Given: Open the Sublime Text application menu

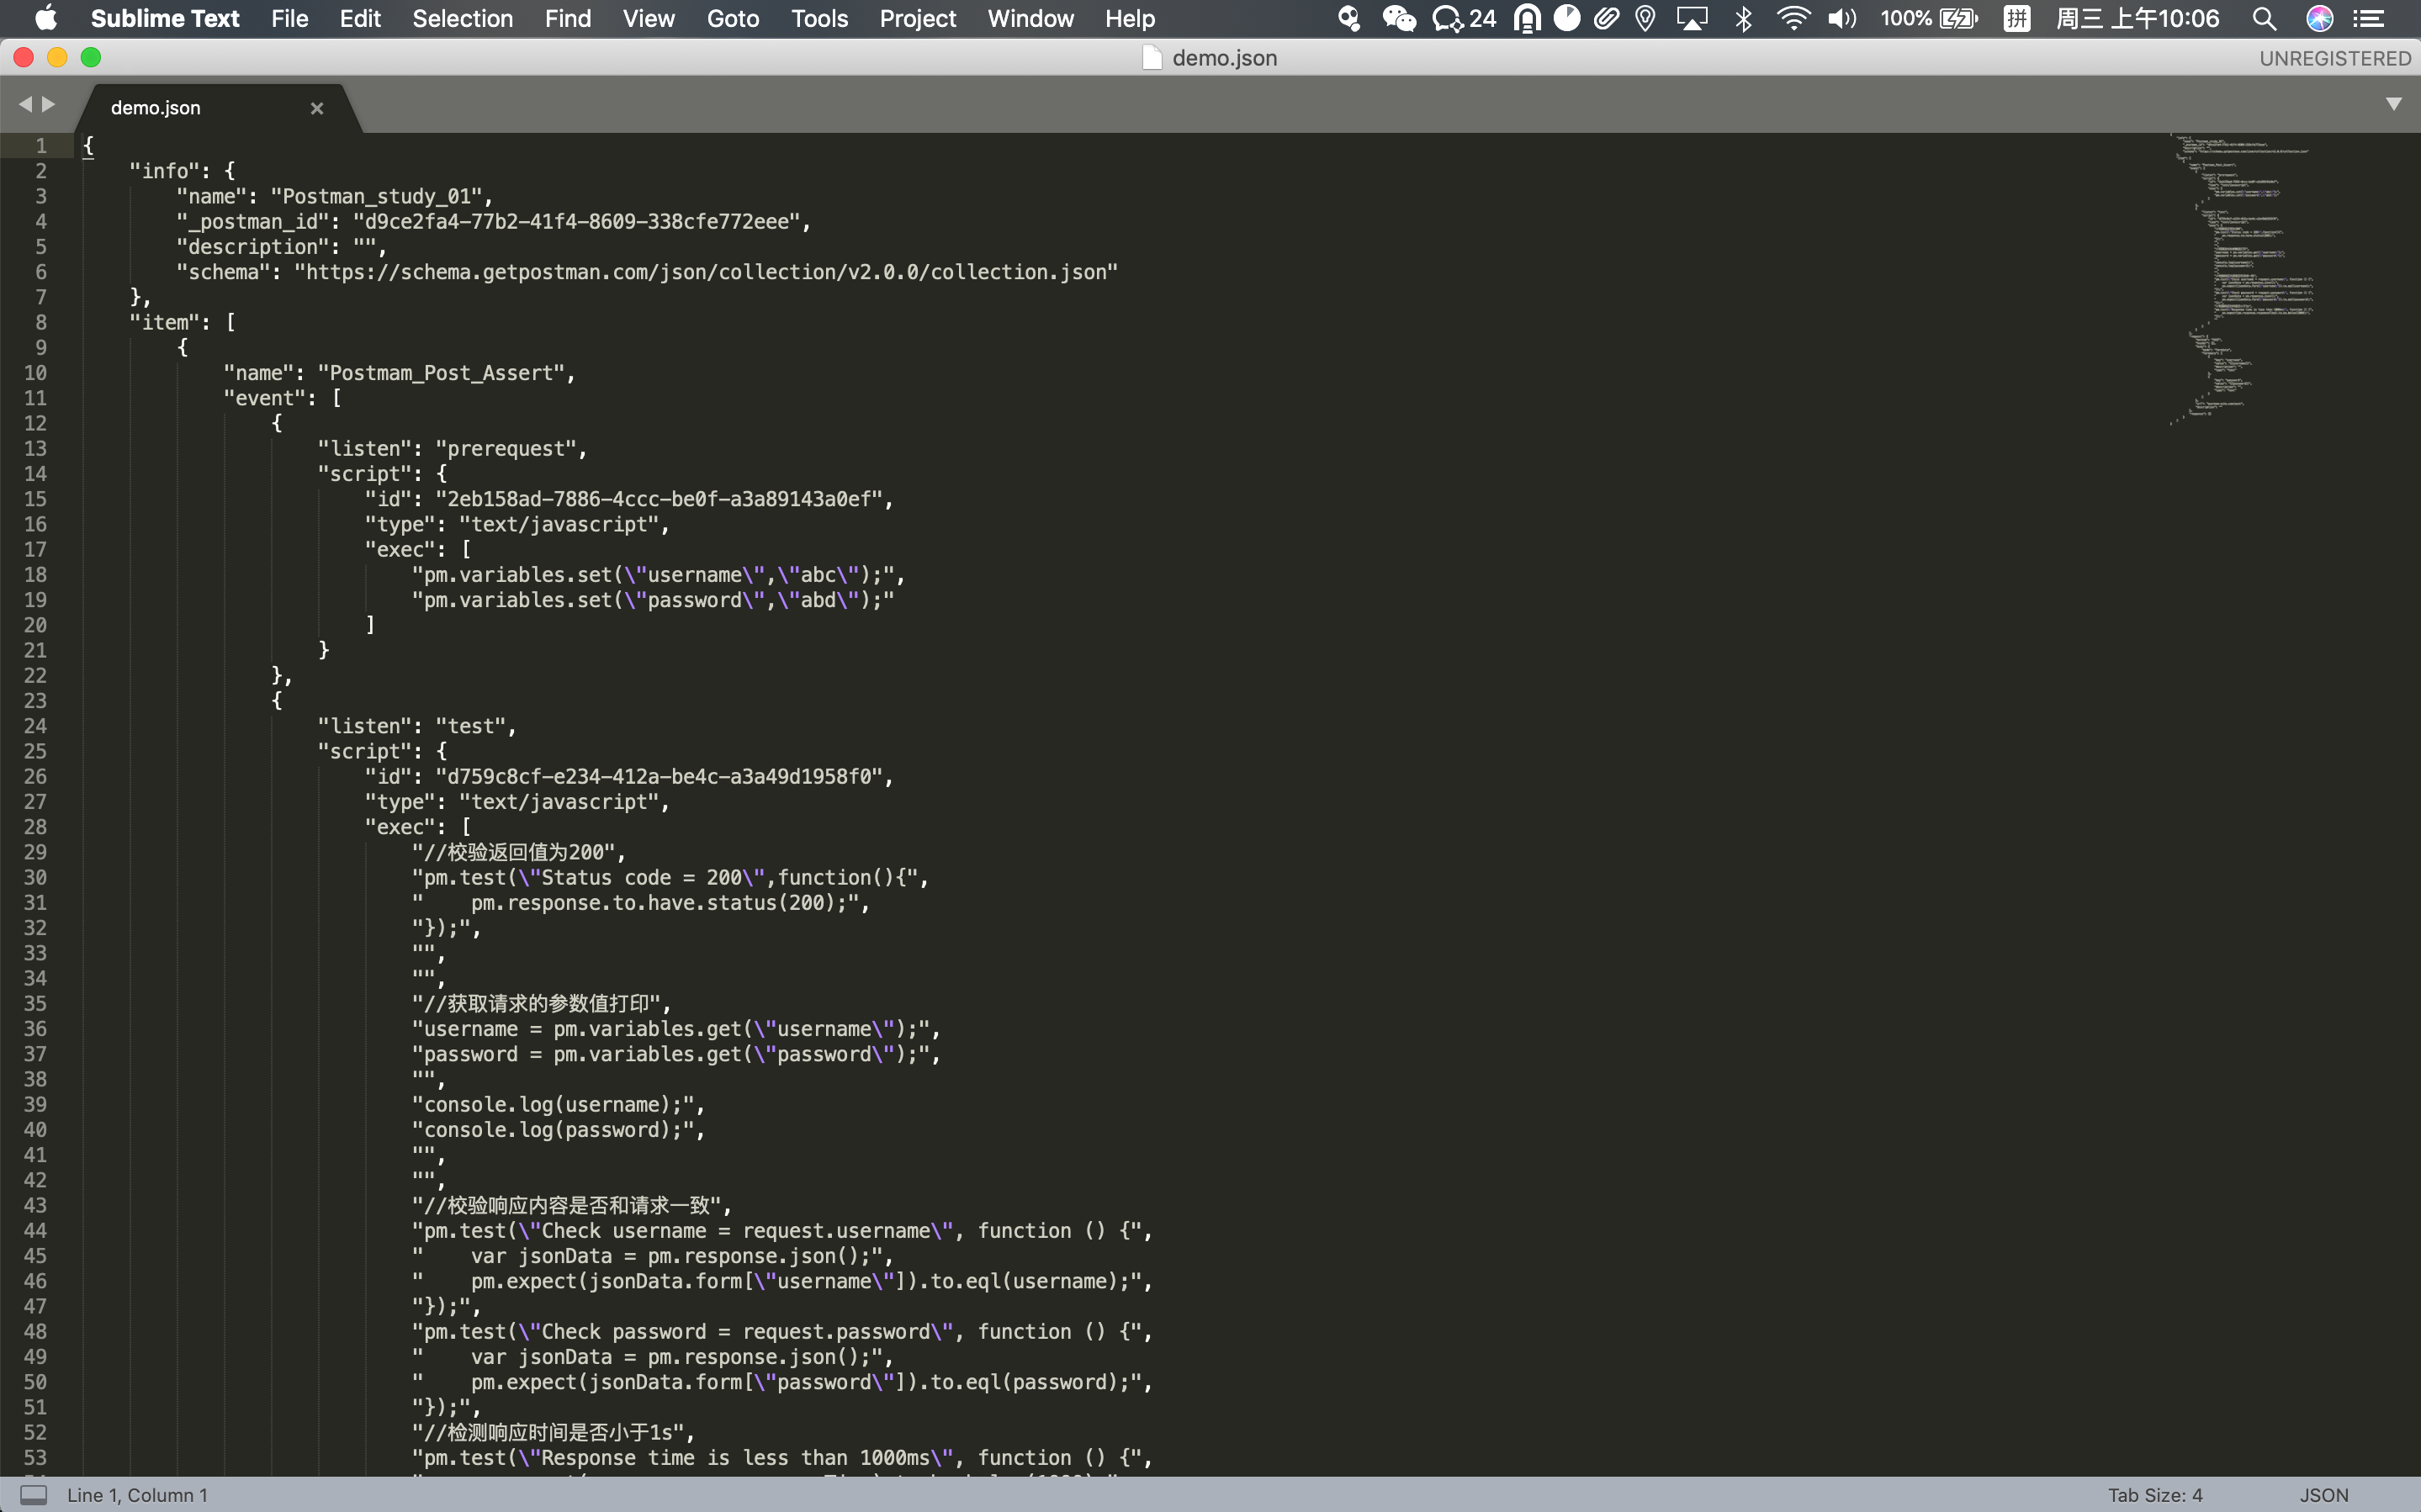Looking at the screenshot, I should pos(165,18).
